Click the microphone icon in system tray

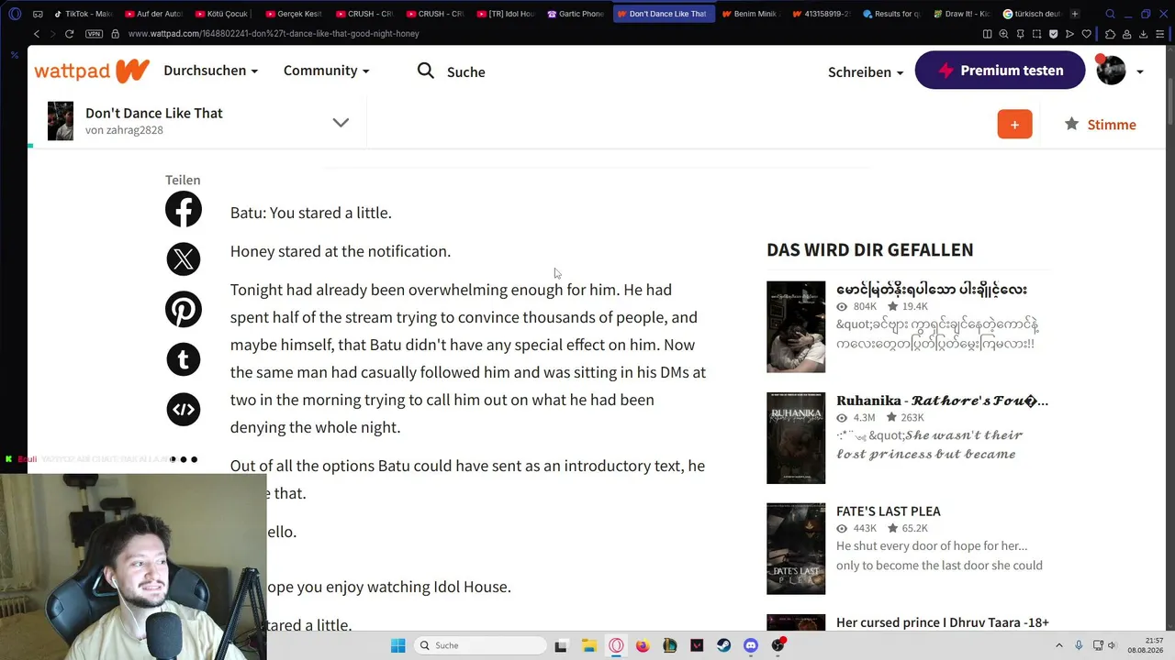click(1079, 645)
